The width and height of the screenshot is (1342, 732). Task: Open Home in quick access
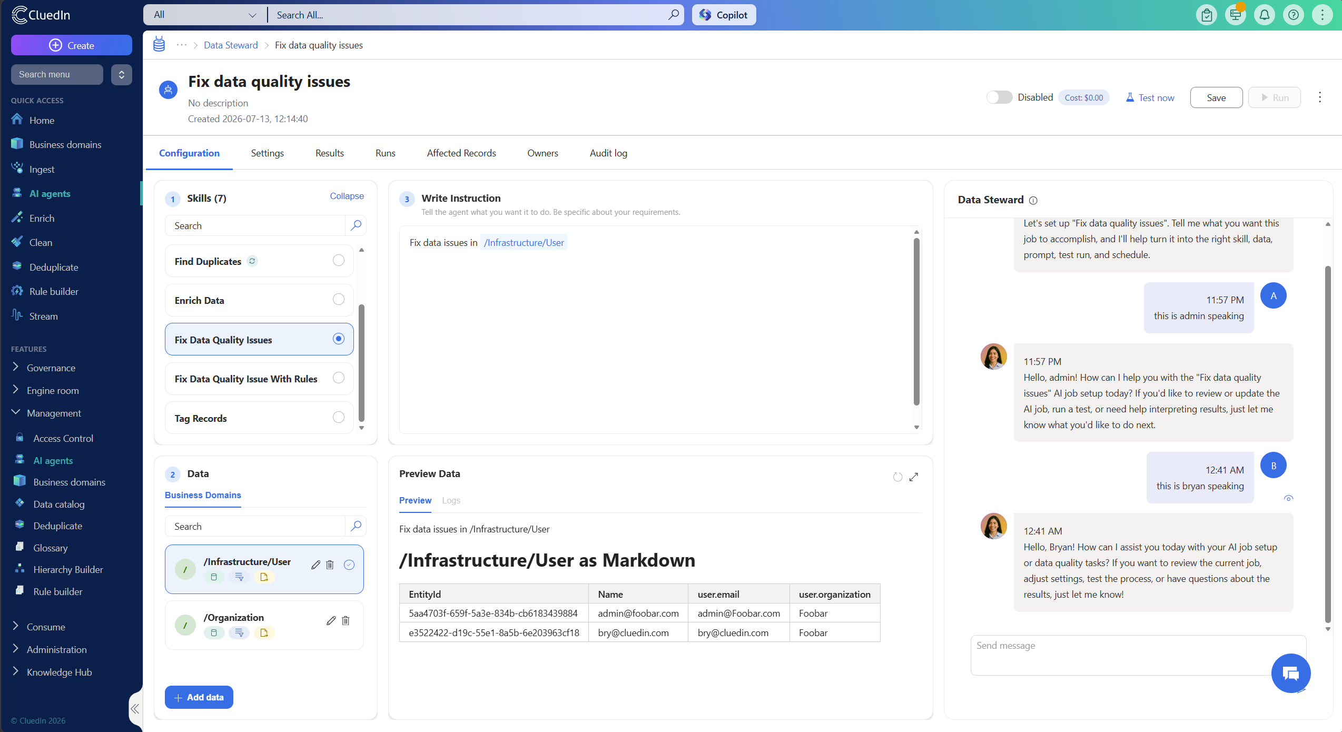point(42,120)
